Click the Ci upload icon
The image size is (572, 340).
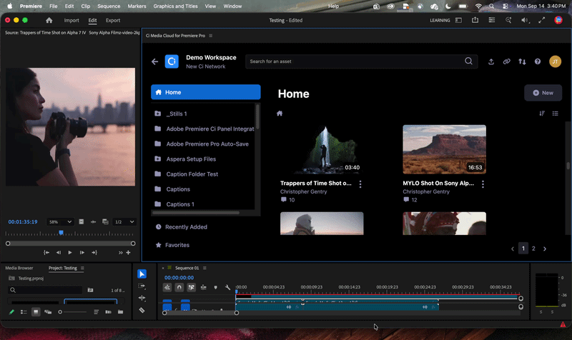coord(491,61)
